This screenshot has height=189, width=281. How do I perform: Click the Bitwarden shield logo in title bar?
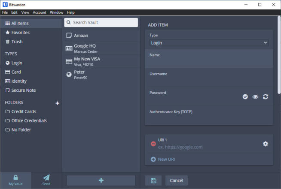5,4
